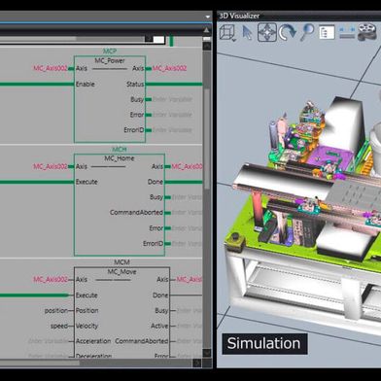Screen dimensions: 381x381
Task: Click Enter Variable field for MC_Move Active
Action: tap(190, 326)
